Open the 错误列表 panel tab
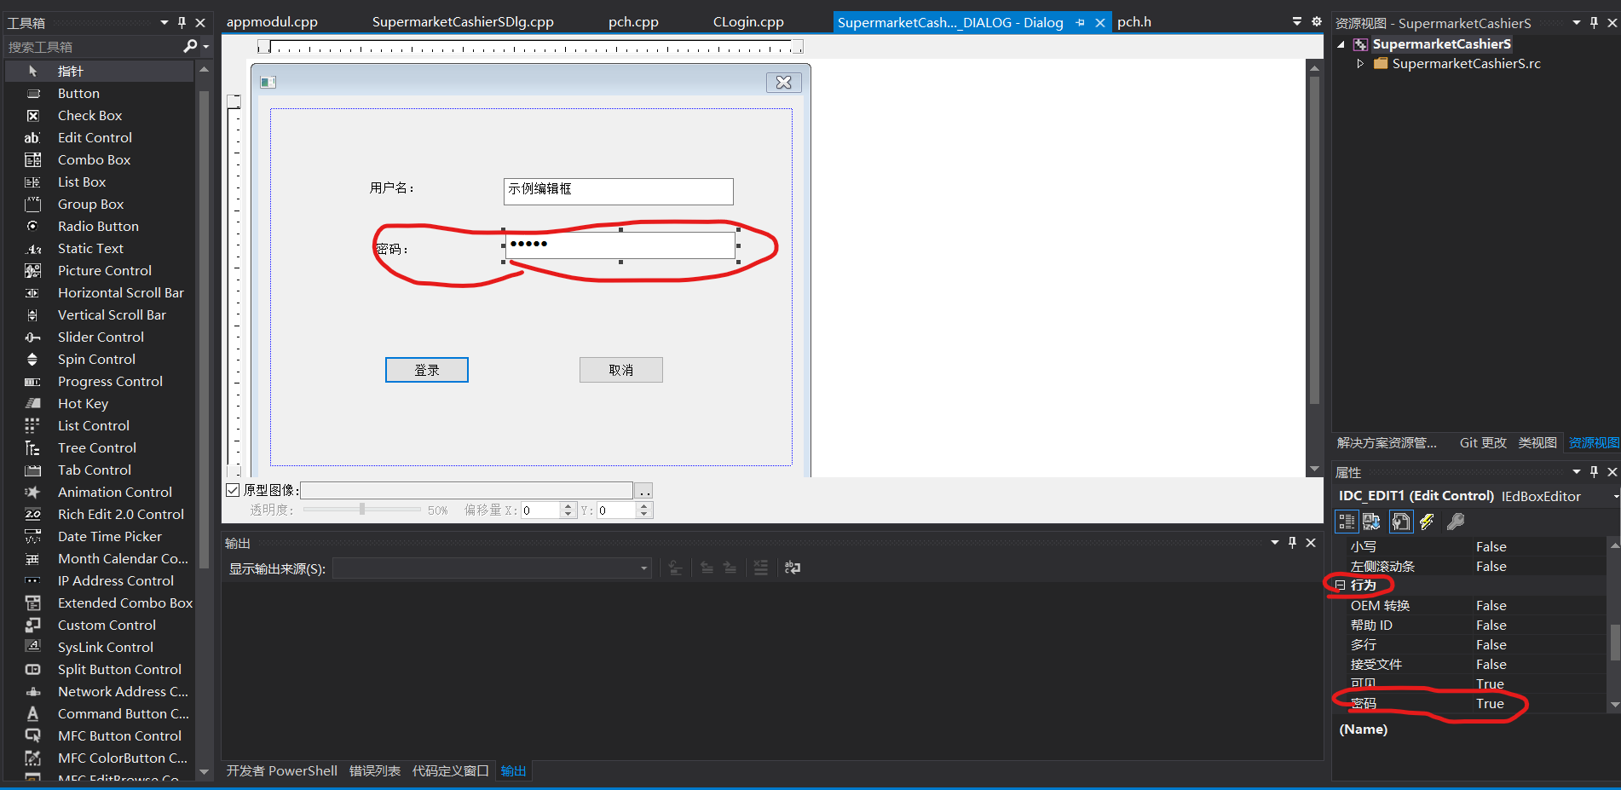The width and height of the screenshot is (1621, 790). tap(373, 770)
